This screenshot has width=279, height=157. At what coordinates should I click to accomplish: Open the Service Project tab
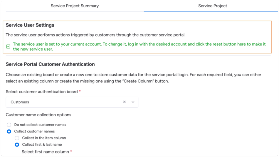point(212,6)
